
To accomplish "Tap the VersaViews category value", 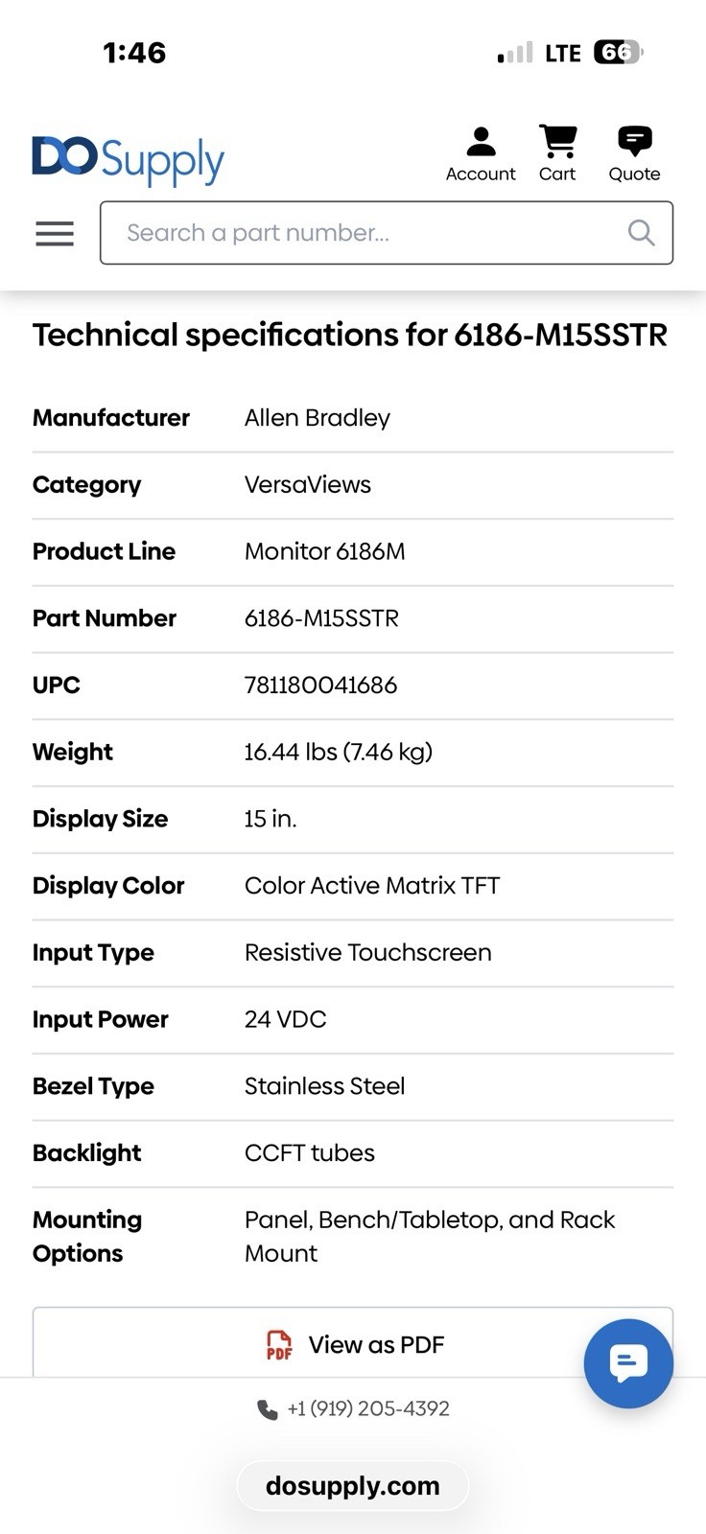I will pos(308,484).
